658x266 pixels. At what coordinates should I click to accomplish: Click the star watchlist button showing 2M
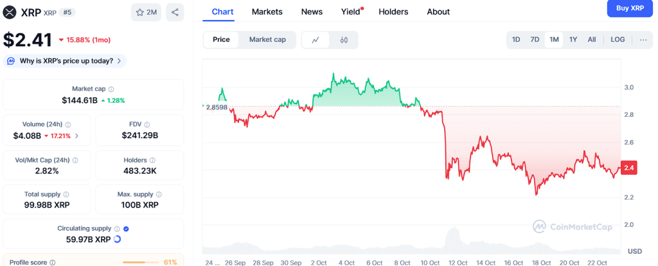pyautogui.click(x=146, y=12)
